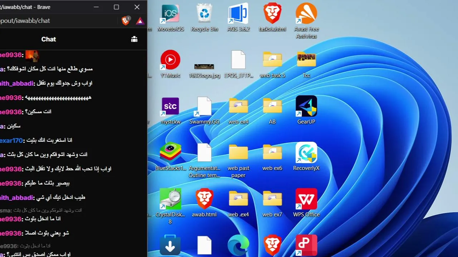This screenshot has height=257, width=458.
Task: Show the chat users list icon
Action: tap(134, 39)
